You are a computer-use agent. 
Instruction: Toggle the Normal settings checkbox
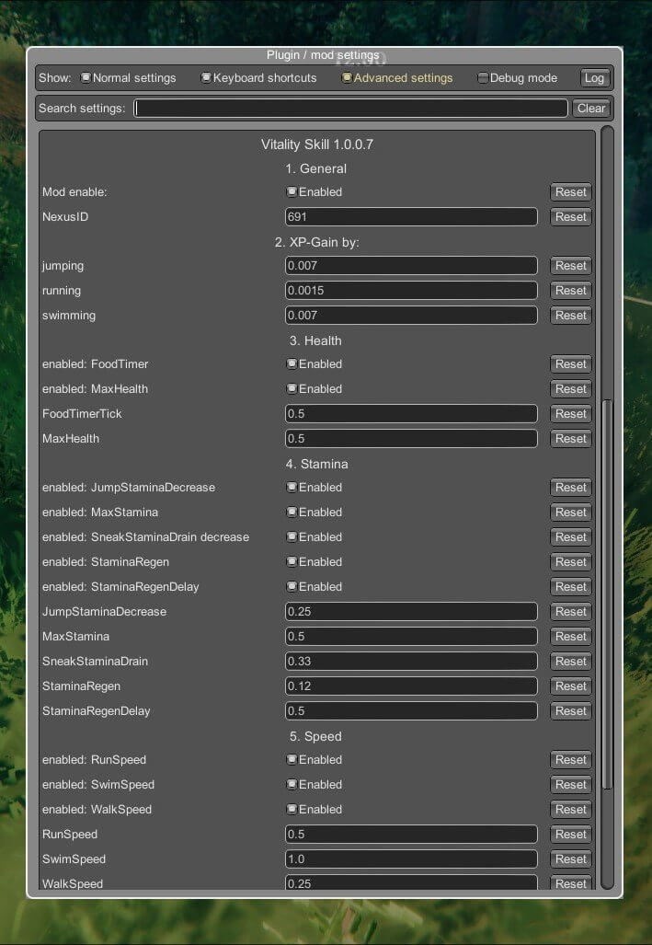pyautogui.click(x=86, y=78)
